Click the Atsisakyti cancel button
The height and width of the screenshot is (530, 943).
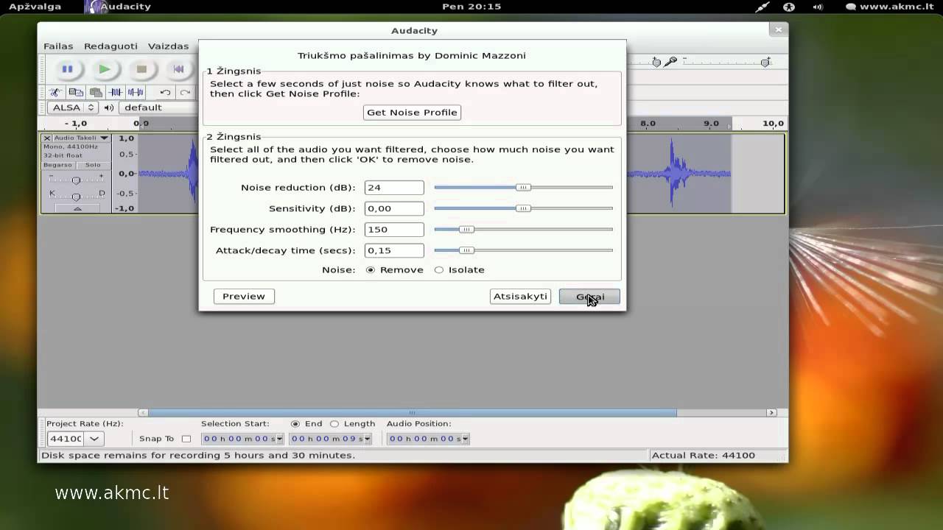[520, 297]
